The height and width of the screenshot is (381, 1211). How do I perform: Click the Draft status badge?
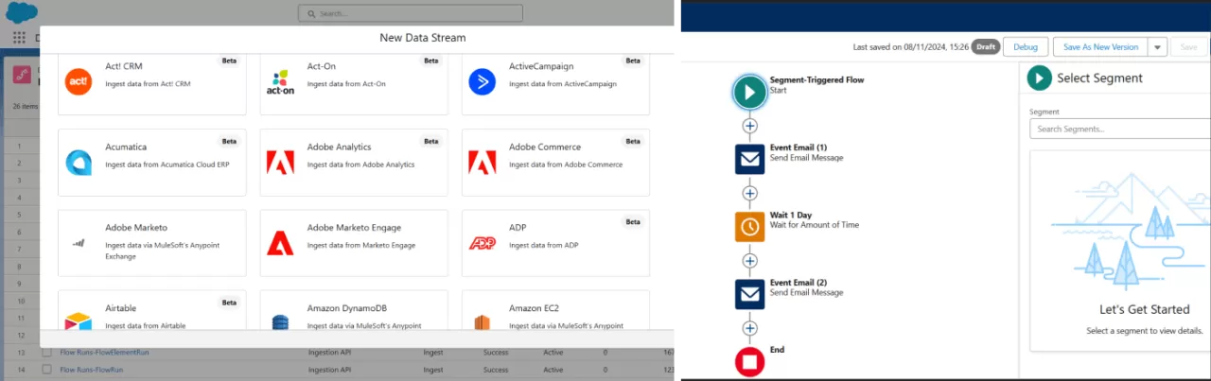[986, 46]
